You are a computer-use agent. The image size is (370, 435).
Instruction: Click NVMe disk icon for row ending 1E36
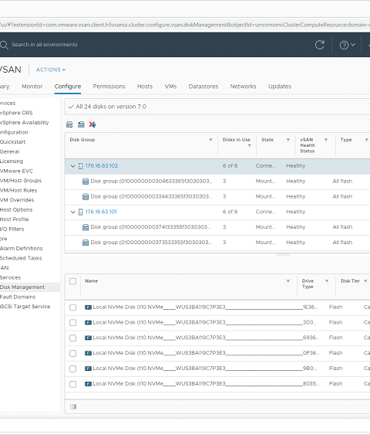point(88,307)
